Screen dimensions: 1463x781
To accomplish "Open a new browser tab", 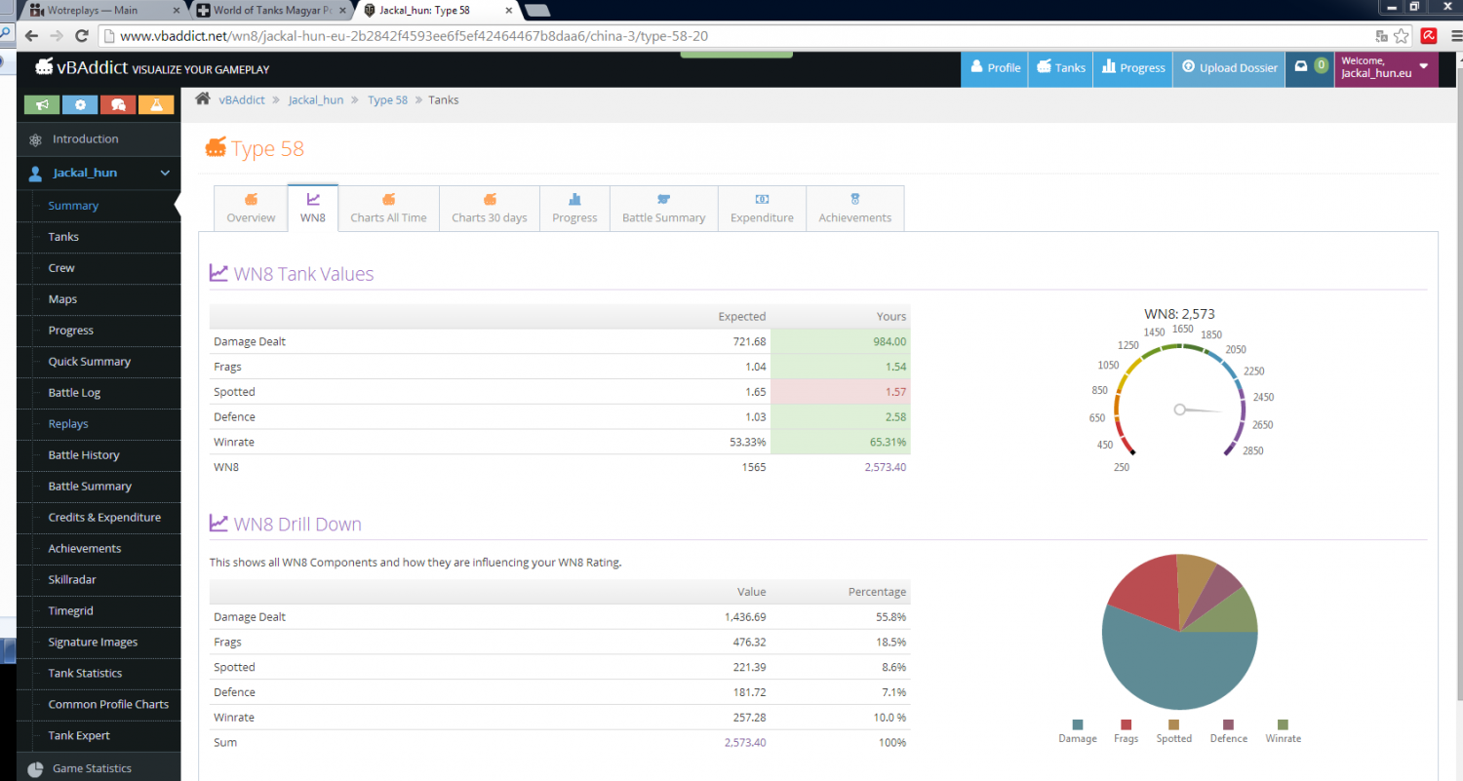I will [x=537, y=11].
